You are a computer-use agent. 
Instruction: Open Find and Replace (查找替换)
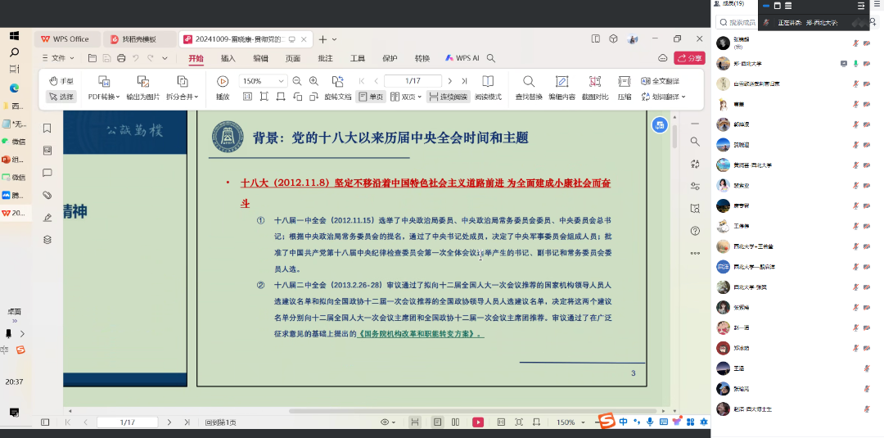pyautogui.click(x=529, y=81)
